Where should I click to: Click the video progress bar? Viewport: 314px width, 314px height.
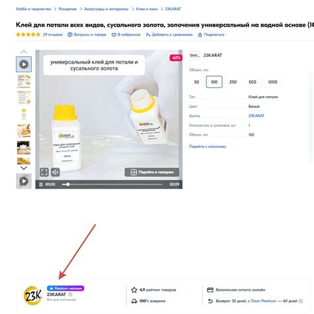(113, 184)
